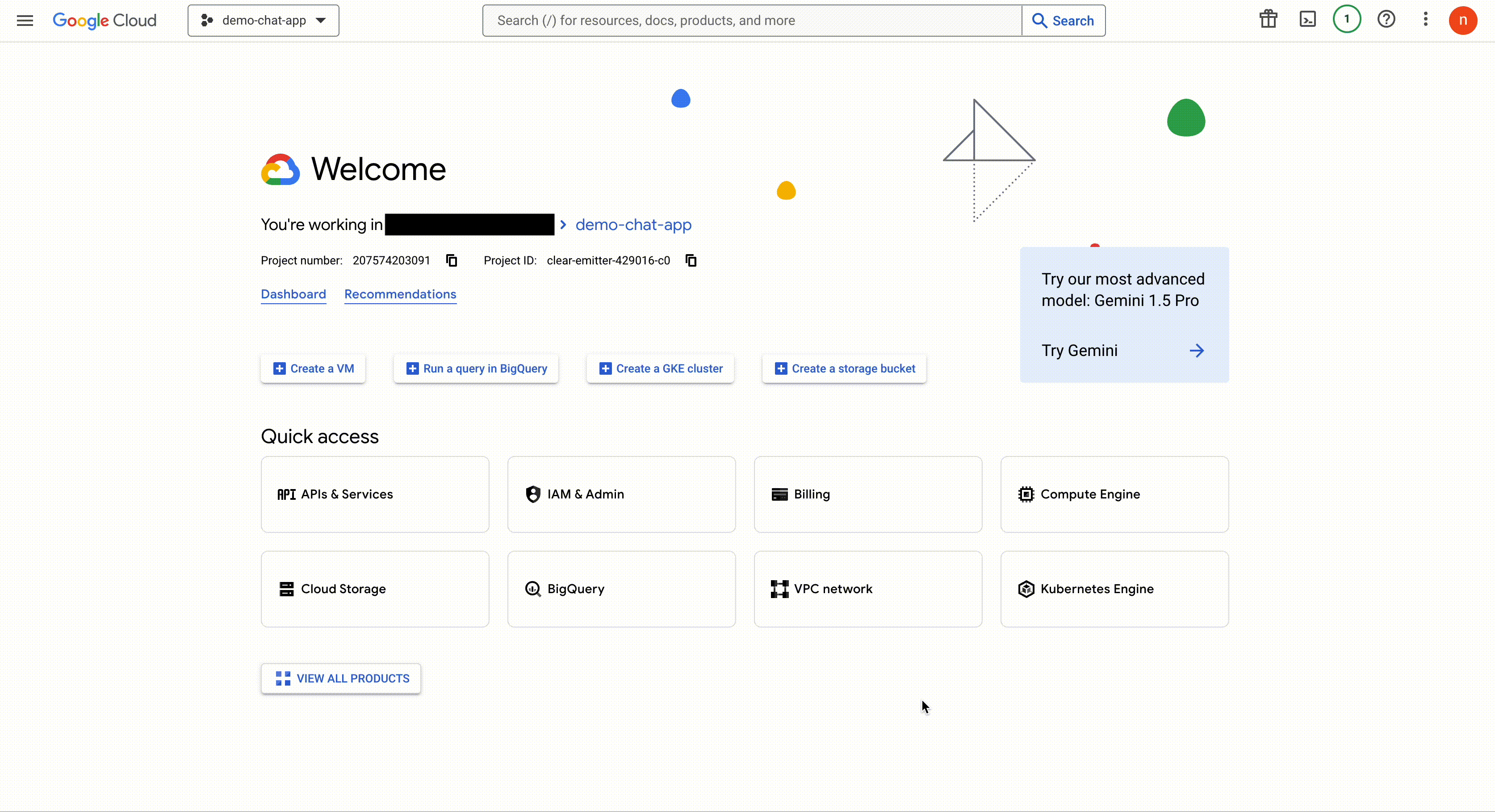Open the hamburger navigation menu
The height and width of the screenshot is (812, 1495).
tap(25, 21)
